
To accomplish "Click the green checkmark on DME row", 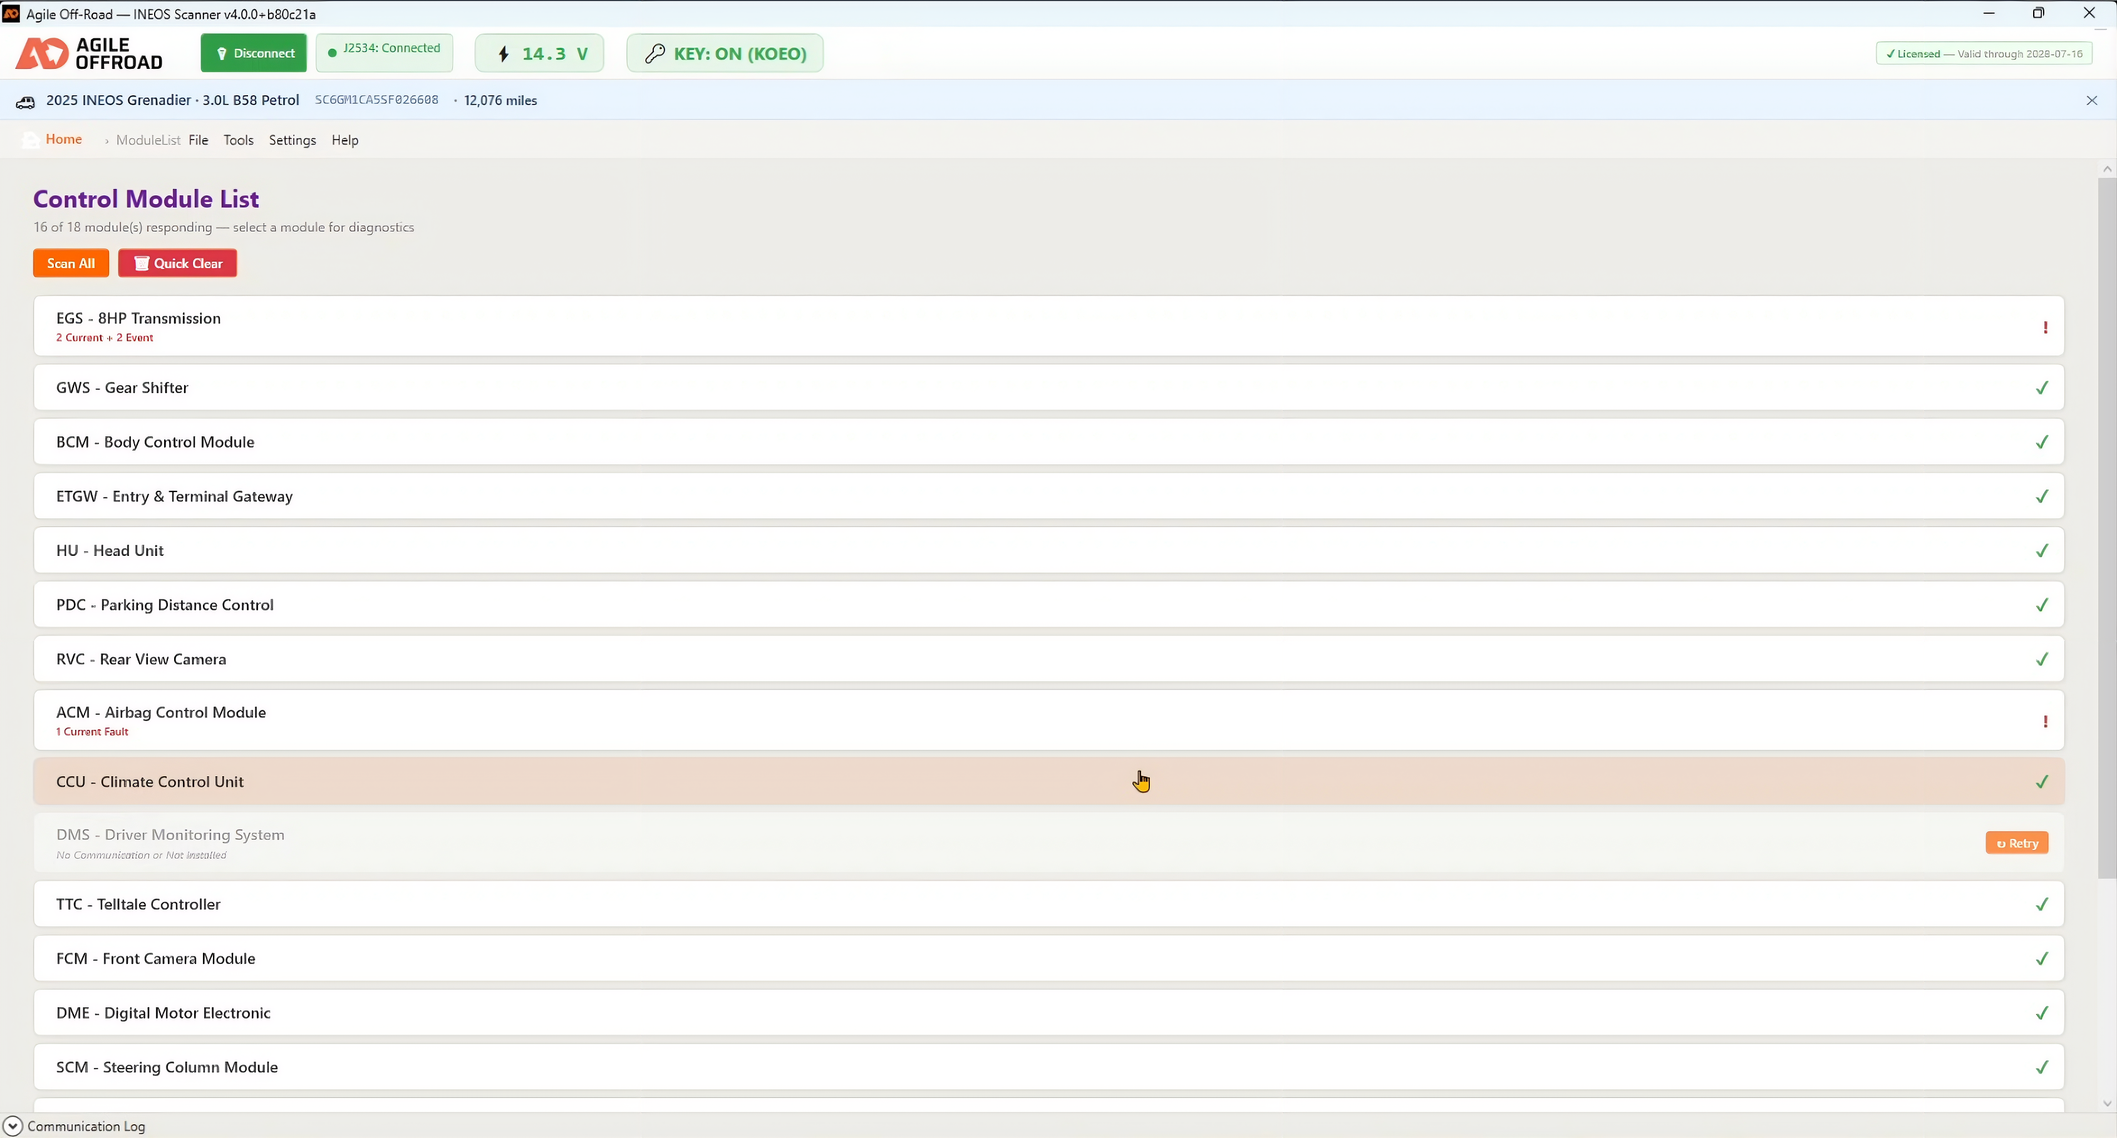I will point(2042,1012).
